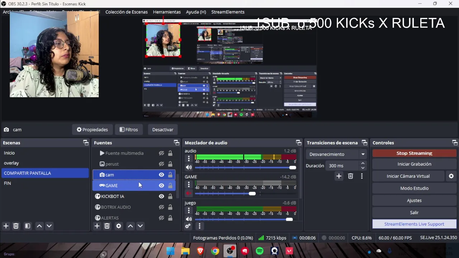Screen dimensions: 459x258
Task: Click the Stop Streaming button
Action: coord(414,153)
